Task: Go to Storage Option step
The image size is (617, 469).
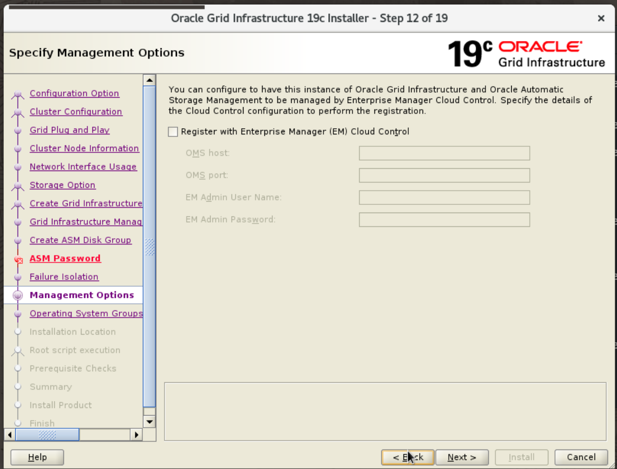Action: tap(62, 185)
